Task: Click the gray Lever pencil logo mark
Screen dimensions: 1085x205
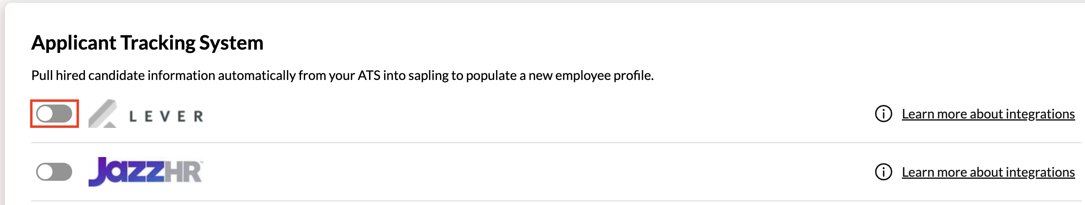Action: pos(103,114)
